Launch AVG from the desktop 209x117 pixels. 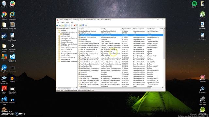tap(4, 57)
